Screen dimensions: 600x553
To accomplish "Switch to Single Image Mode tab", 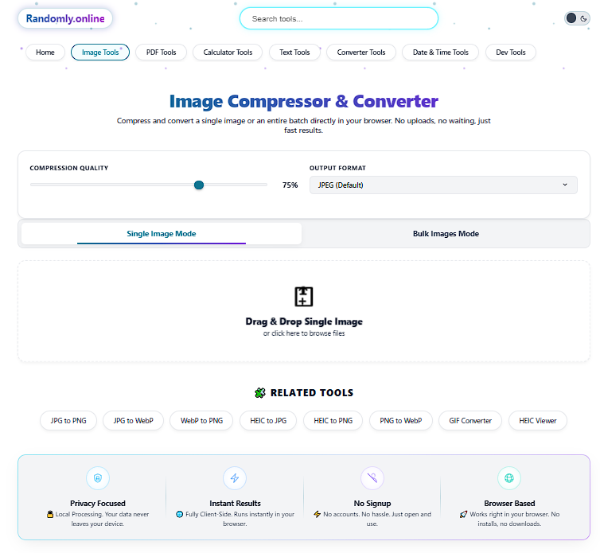I will pos(161,233).
